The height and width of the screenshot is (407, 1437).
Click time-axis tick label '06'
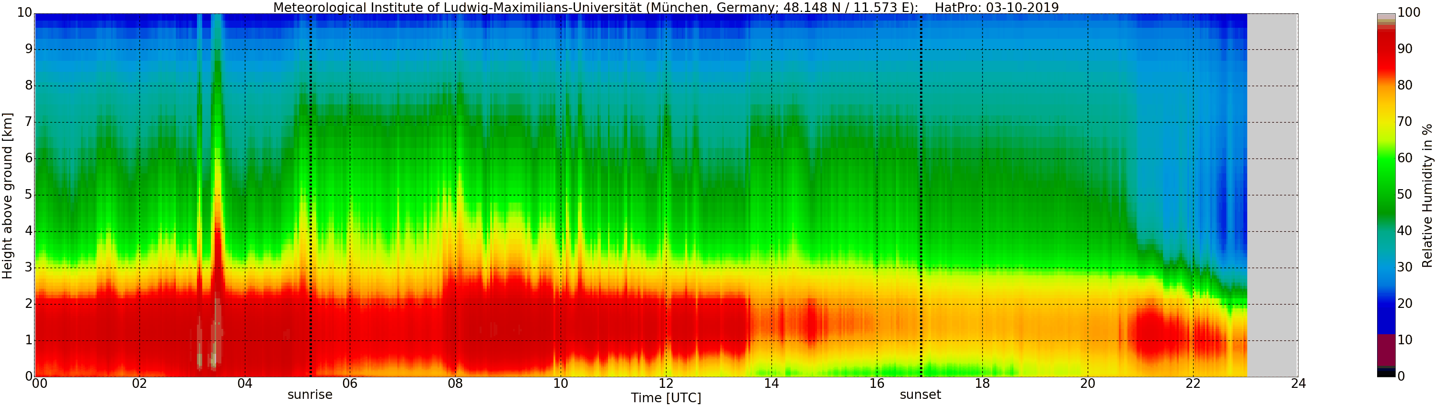click(x=350, y=384)
